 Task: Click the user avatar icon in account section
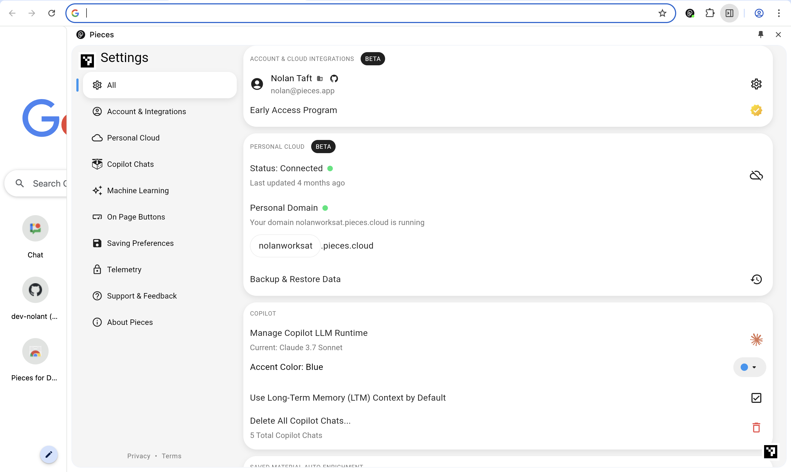point(257,84)
